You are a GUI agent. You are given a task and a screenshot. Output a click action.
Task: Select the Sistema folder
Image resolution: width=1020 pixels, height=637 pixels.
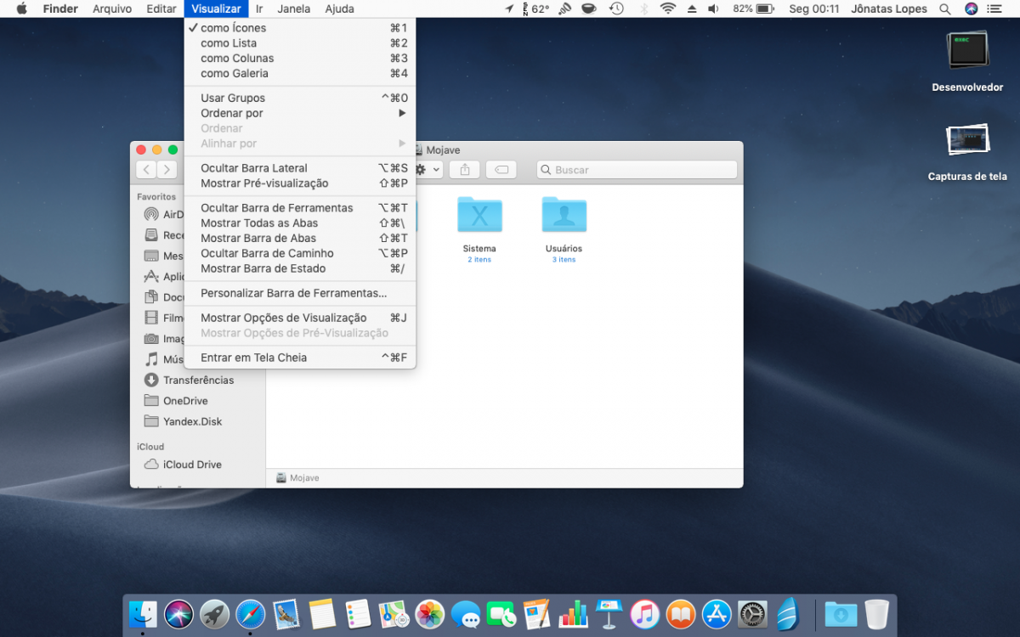[x=479, y=215]
